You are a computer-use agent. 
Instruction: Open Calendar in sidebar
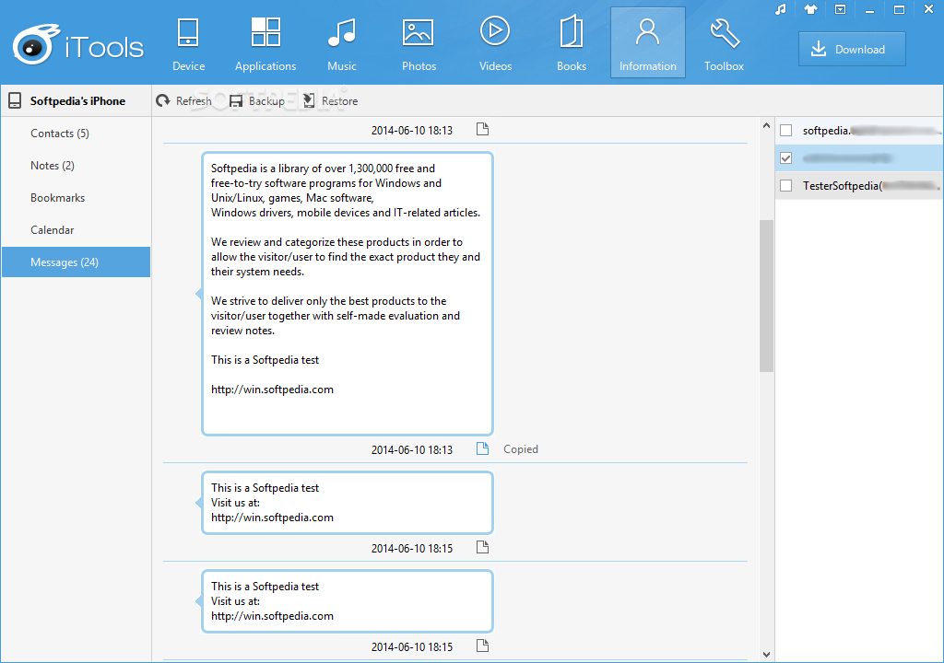[76, 230]
